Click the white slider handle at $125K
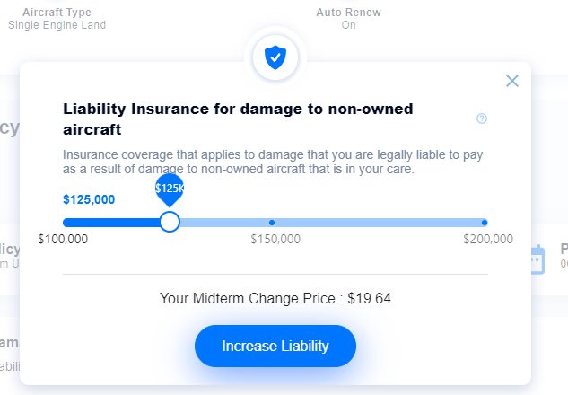 coord(170,222)
